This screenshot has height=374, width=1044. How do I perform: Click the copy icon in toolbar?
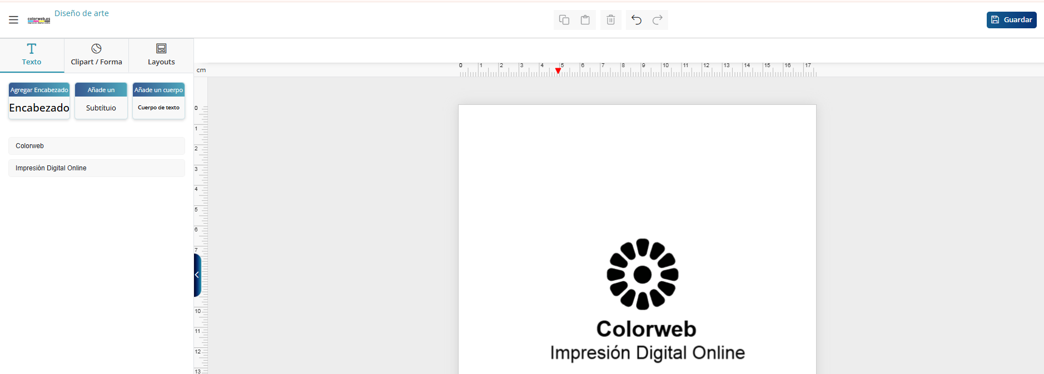pyautogui.click(x=564, y=20)
